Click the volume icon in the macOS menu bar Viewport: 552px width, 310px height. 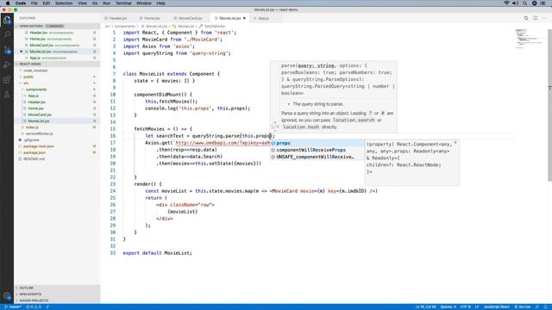pyautogui.click(x=516, y=3)
